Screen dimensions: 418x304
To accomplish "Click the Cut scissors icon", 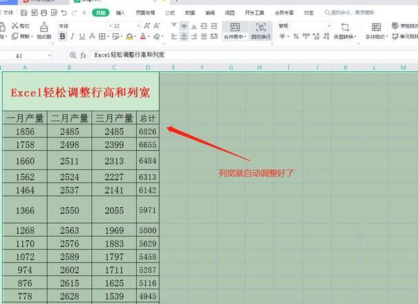I will pos(15,26).
